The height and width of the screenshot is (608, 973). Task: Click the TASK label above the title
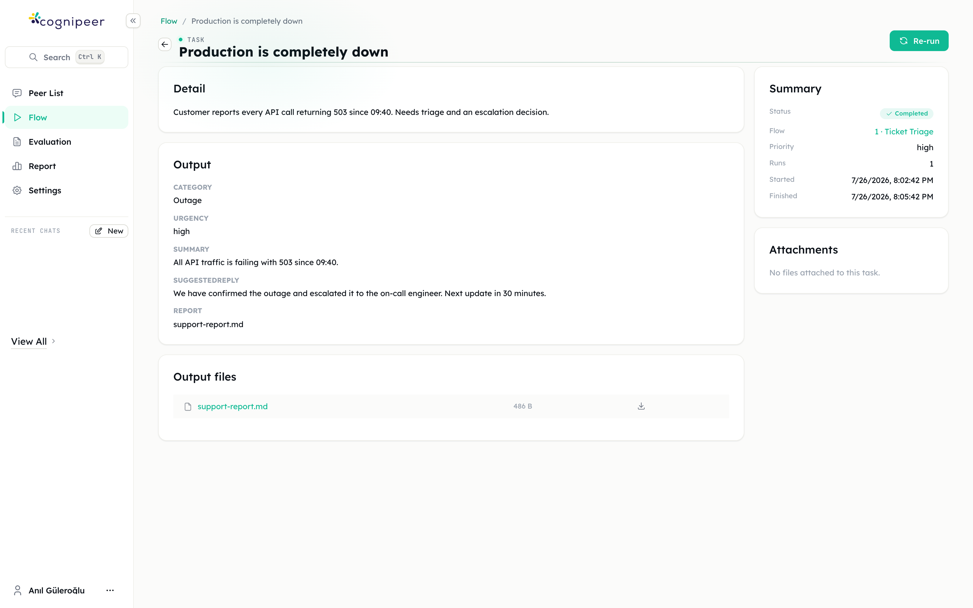[x=196, y=40]
